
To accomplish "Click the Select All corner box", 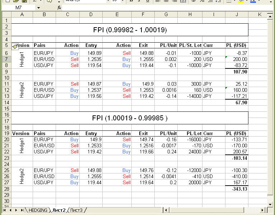I will click(7, 15).
